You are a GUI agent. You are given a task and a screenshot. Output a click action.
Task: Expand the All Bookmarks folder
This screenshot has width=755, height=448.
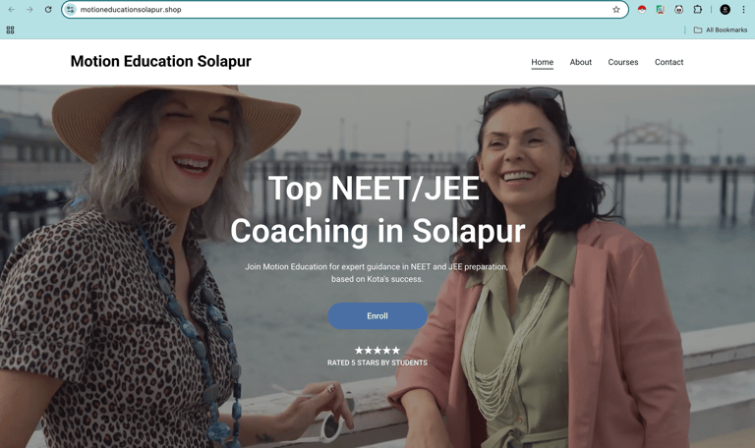pos(721,29)
